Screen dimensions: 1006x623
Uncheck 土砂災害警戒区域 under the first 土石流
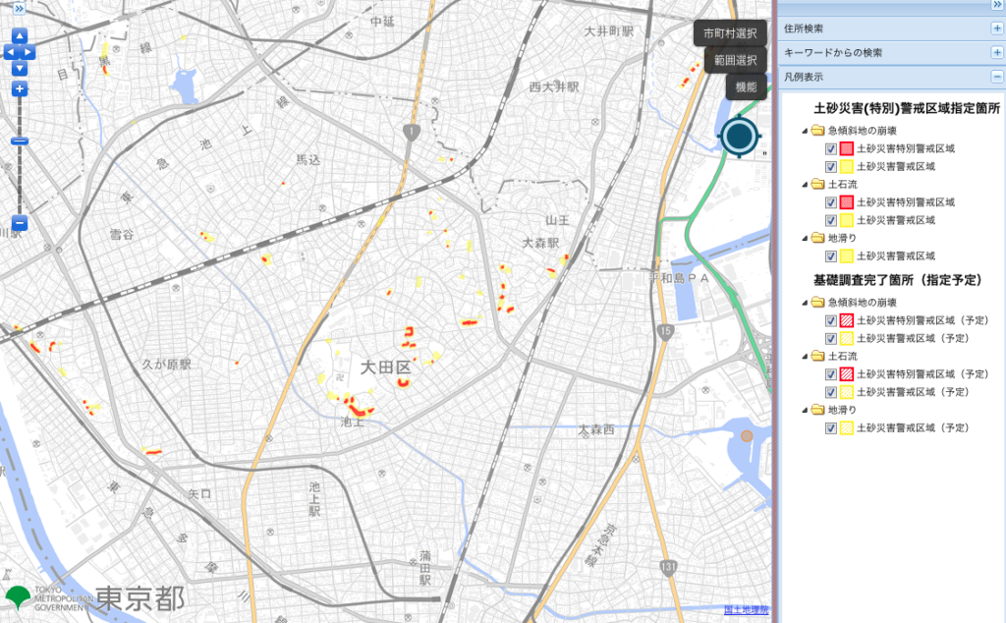831,221
